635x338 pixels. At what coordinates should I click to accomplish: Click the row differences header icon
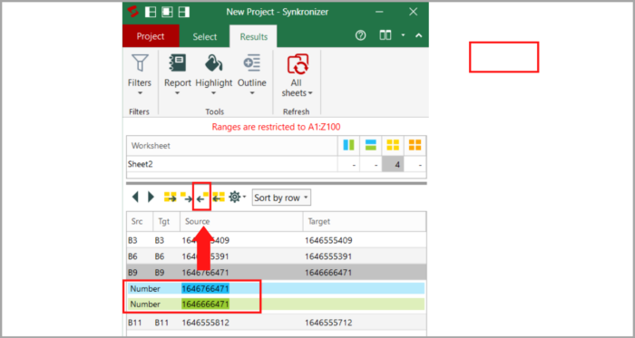click(x=370, y=145)
